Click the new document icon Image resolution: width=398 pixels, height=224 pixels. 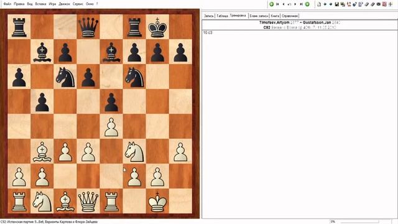tap(319, 4)
